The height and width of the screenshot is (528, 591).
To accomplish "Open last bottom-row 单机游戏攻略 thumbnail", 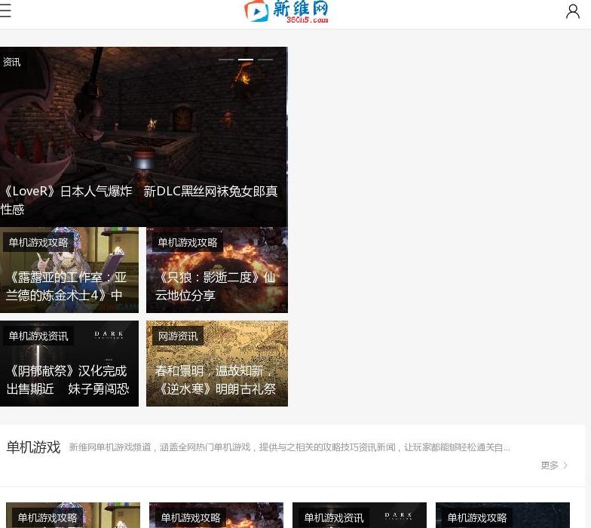I will (502, 515).
